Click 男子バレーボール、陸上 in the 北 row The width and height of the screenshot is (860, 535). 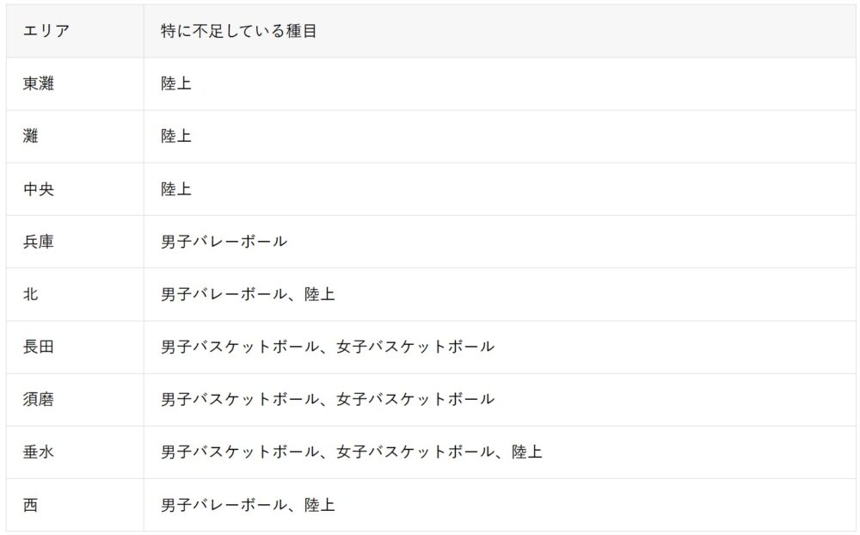coord(248,295)
